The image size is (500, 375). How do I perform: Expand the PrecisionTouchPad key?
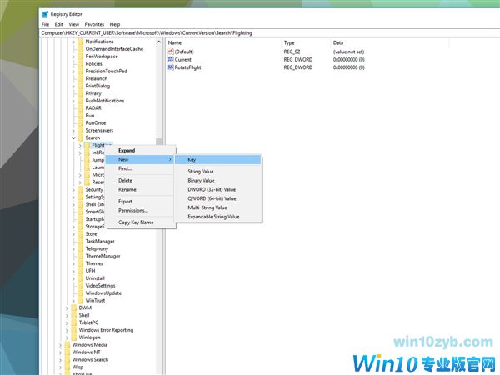(73, 72)
